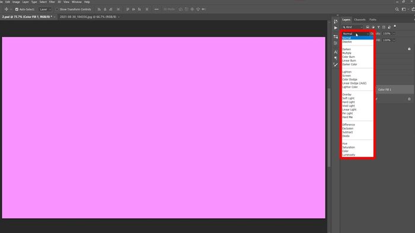The width and height of the screenshot is (415, 233).
Task: Open the Opacity slider dropdown arrow
Action: (394, 34)
